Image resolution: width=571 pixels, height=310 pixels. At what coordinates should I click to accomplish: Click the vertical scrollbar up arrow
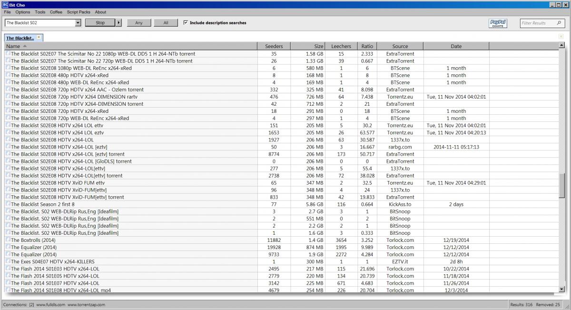pos(562,45)
